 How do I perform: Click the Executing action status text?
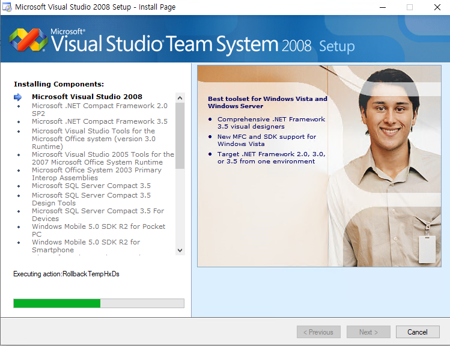pos(66,274)
